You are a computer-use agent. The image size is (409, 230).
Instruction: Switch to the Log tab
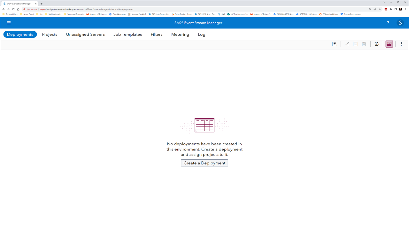coord(202,34)
